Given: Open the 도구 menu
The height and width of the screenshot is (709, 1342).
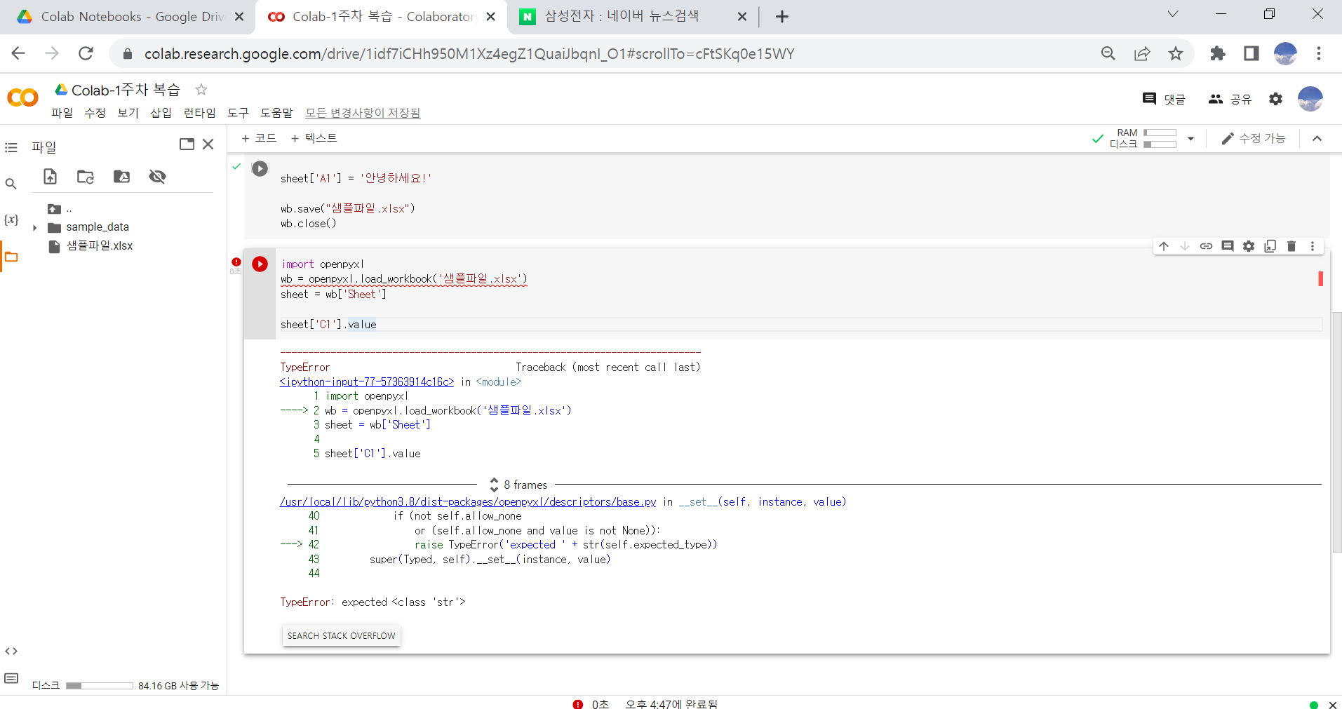Looking at the screenshot, I should click(x=238, y=113).
